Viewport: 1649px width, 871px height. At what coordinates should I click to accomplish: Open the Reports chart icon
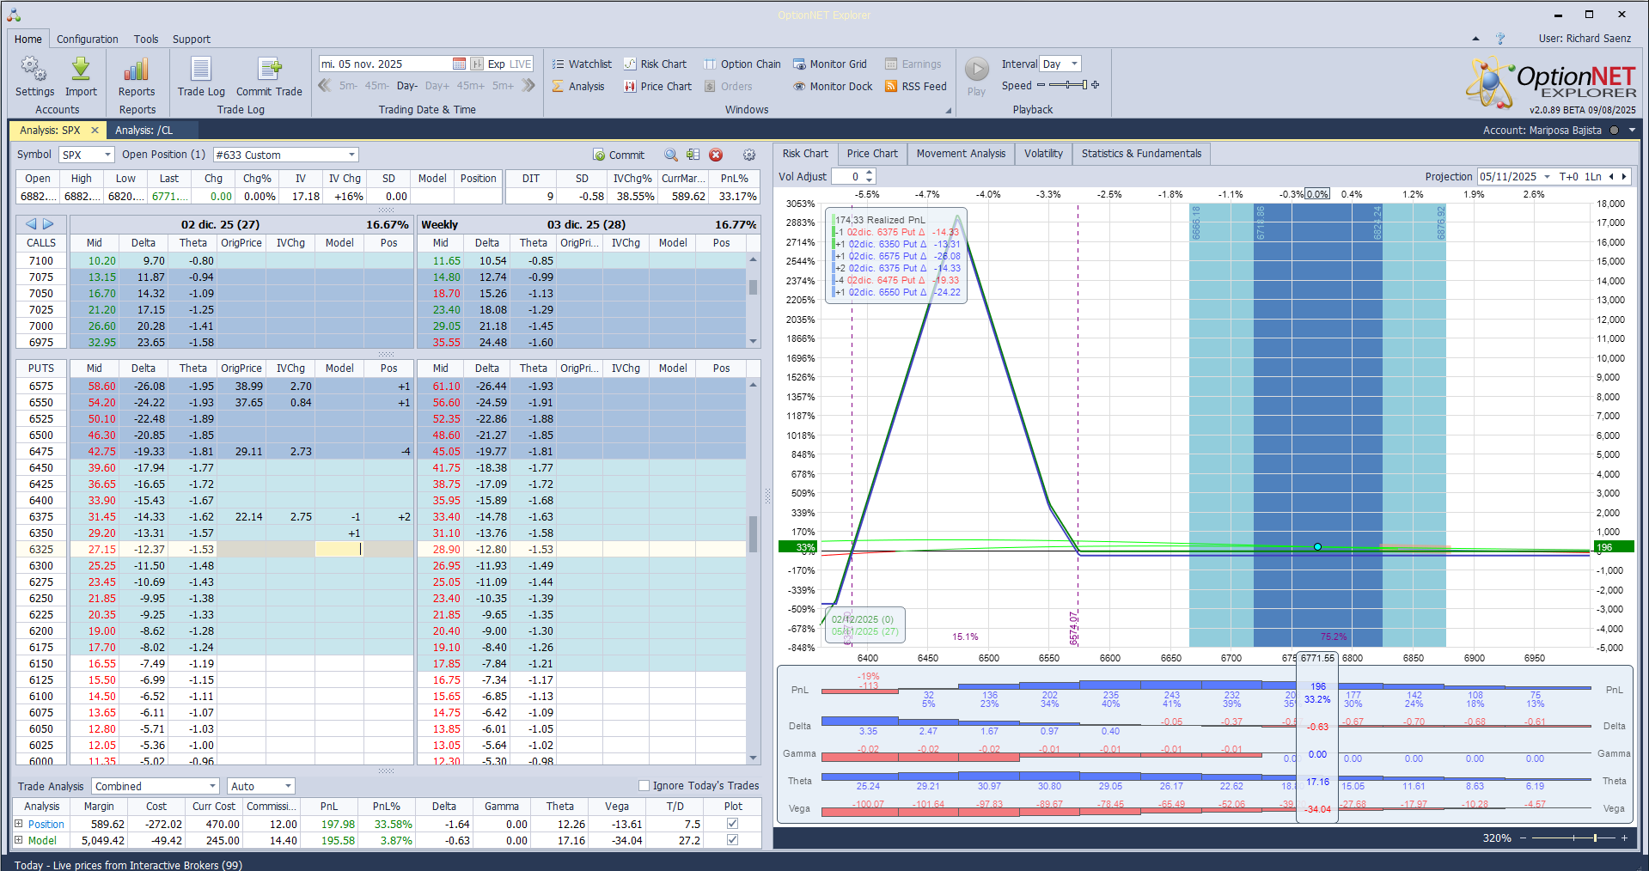click(137, 70)
